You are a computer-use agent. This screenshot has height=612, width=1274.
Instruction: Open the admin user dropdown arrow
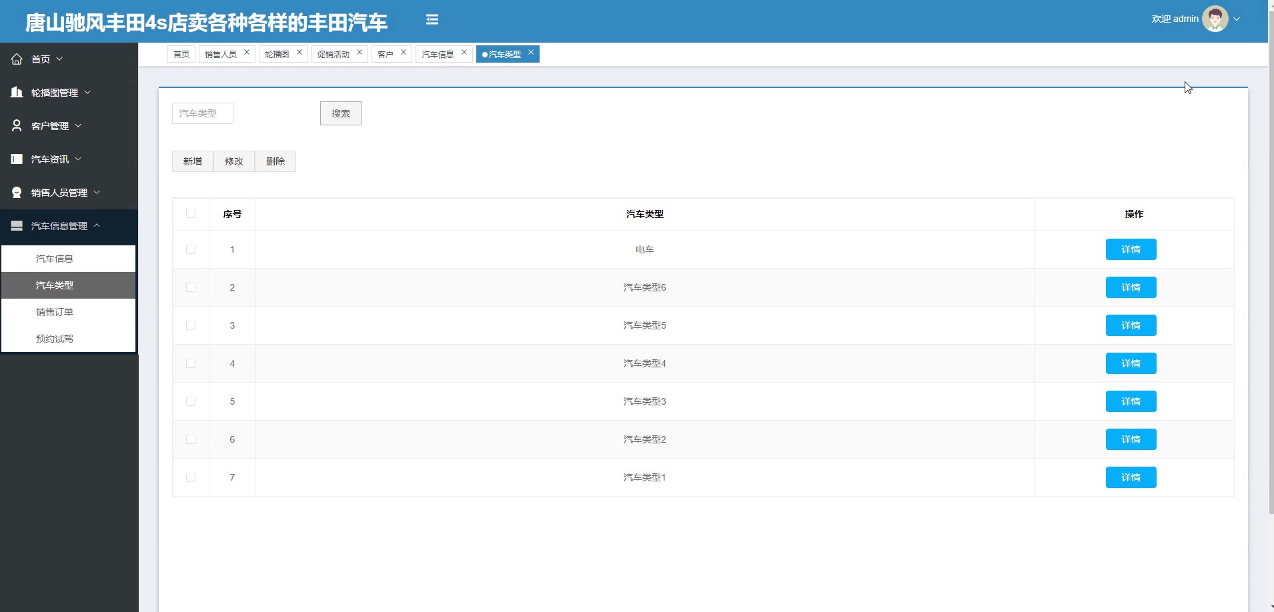(1237, 19)
